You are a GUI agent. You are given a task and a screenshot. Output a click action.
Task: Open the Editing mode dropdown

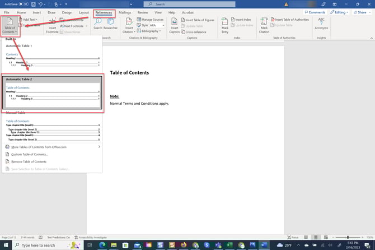click(339, 12)
